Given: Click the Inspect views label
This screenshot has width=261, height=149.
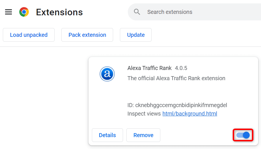Looking at the screenshot, I should 144,114.
